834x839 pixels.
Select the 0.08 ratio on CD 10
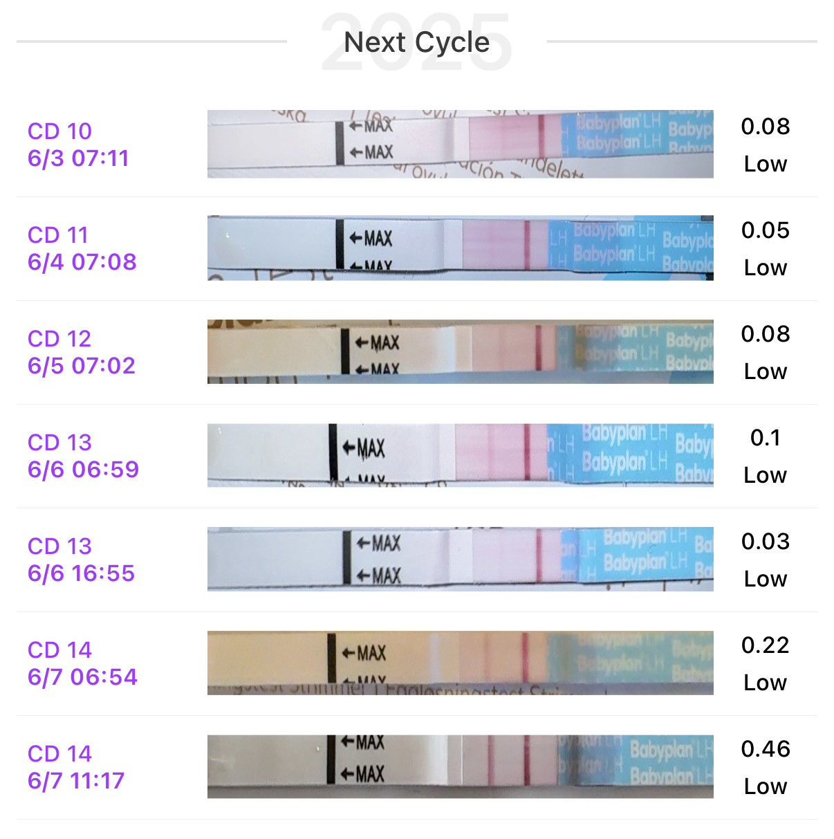765,127
